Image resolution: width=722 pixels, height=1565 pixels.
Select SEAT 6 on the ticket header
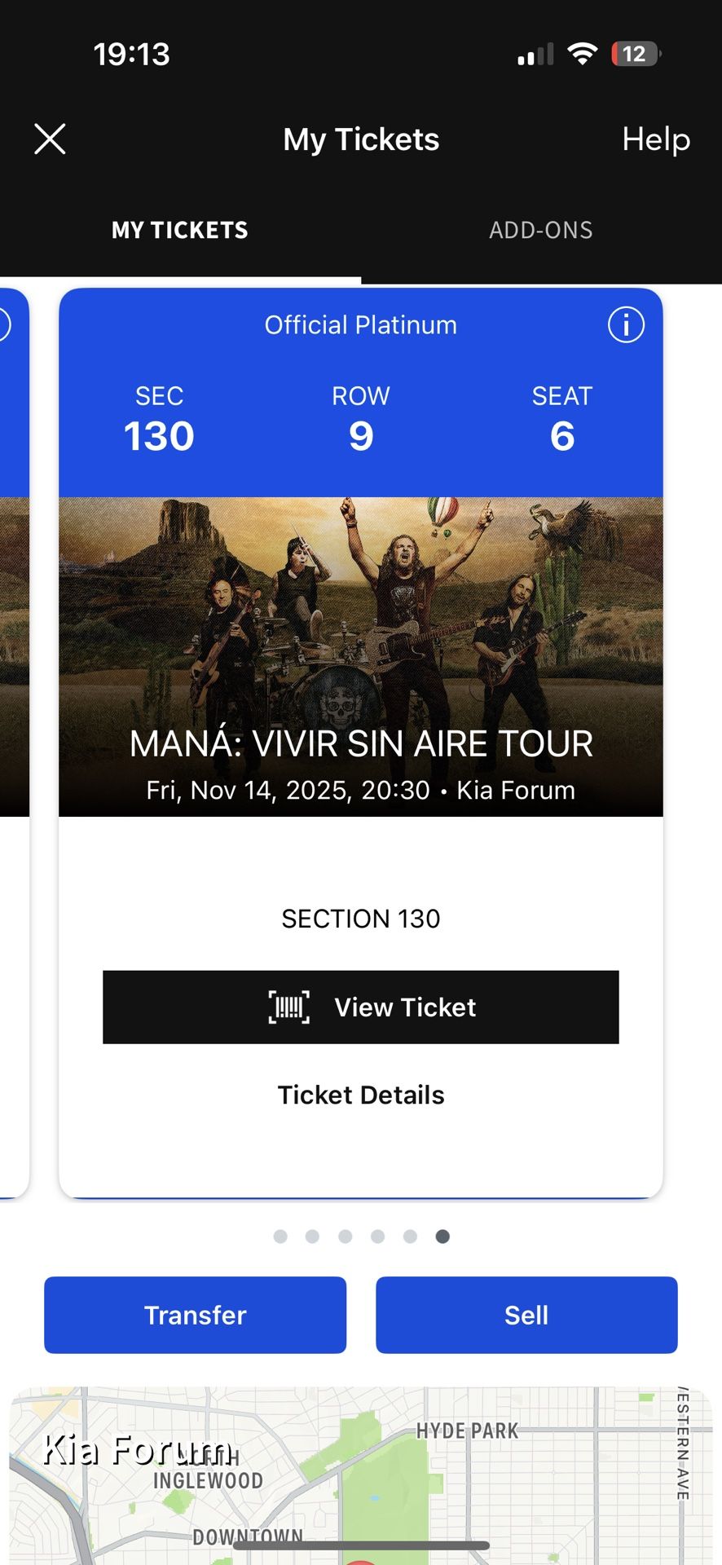click(x=562, y=417)
